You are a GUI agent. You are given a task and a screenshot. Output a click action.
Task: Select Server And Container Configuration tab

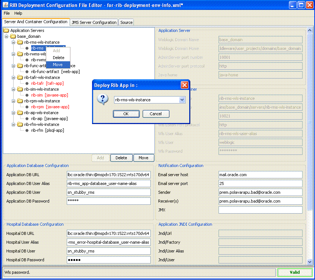(x=36, y=22)
